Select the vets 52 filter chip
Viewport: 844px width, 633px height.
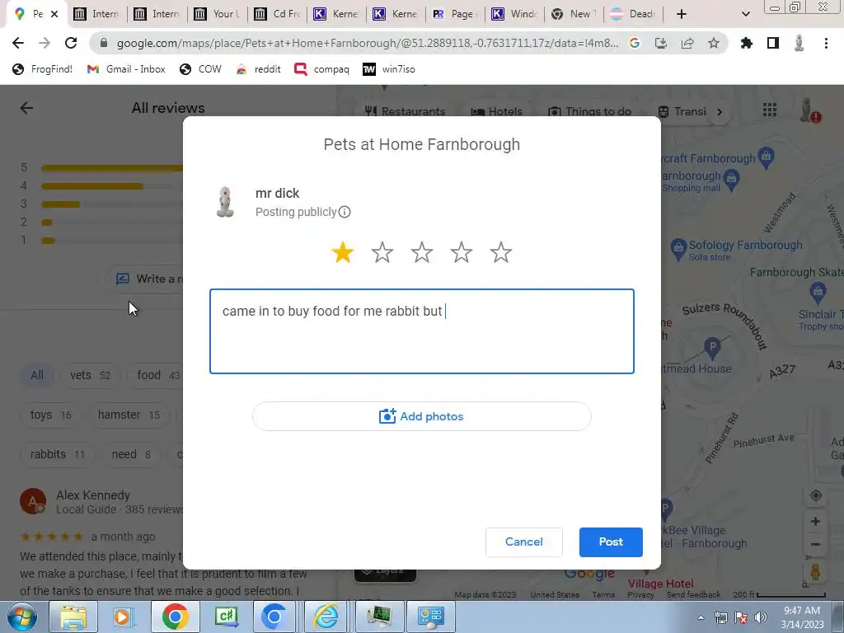tap(90, 375)
